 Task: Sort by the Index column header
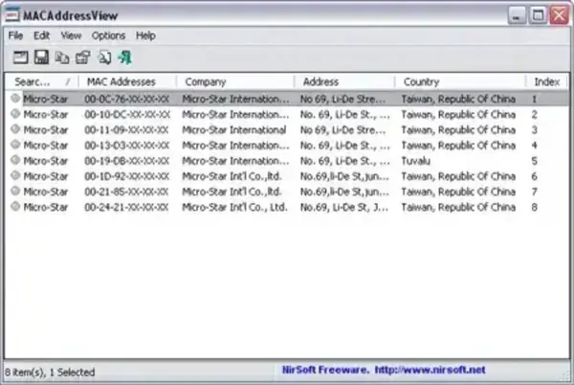[x=547, y=81]
